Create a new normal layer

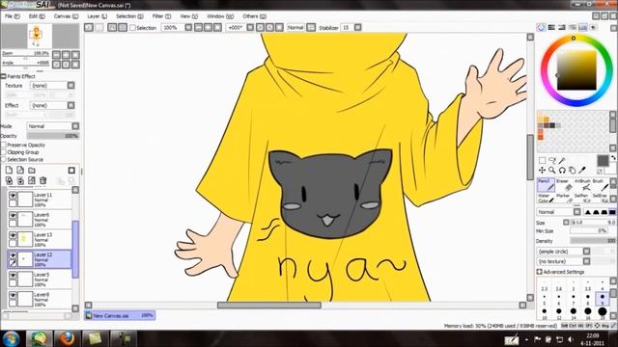coord(9,170)
